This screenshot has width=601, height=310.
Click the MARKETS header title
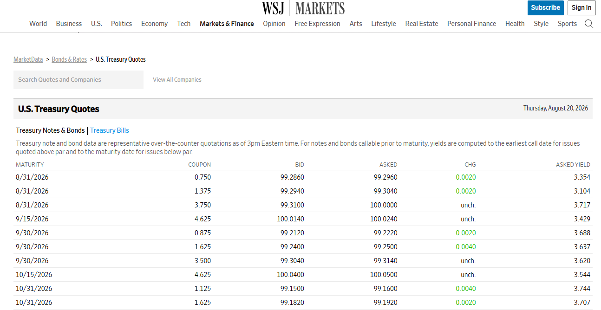[320, 8]
